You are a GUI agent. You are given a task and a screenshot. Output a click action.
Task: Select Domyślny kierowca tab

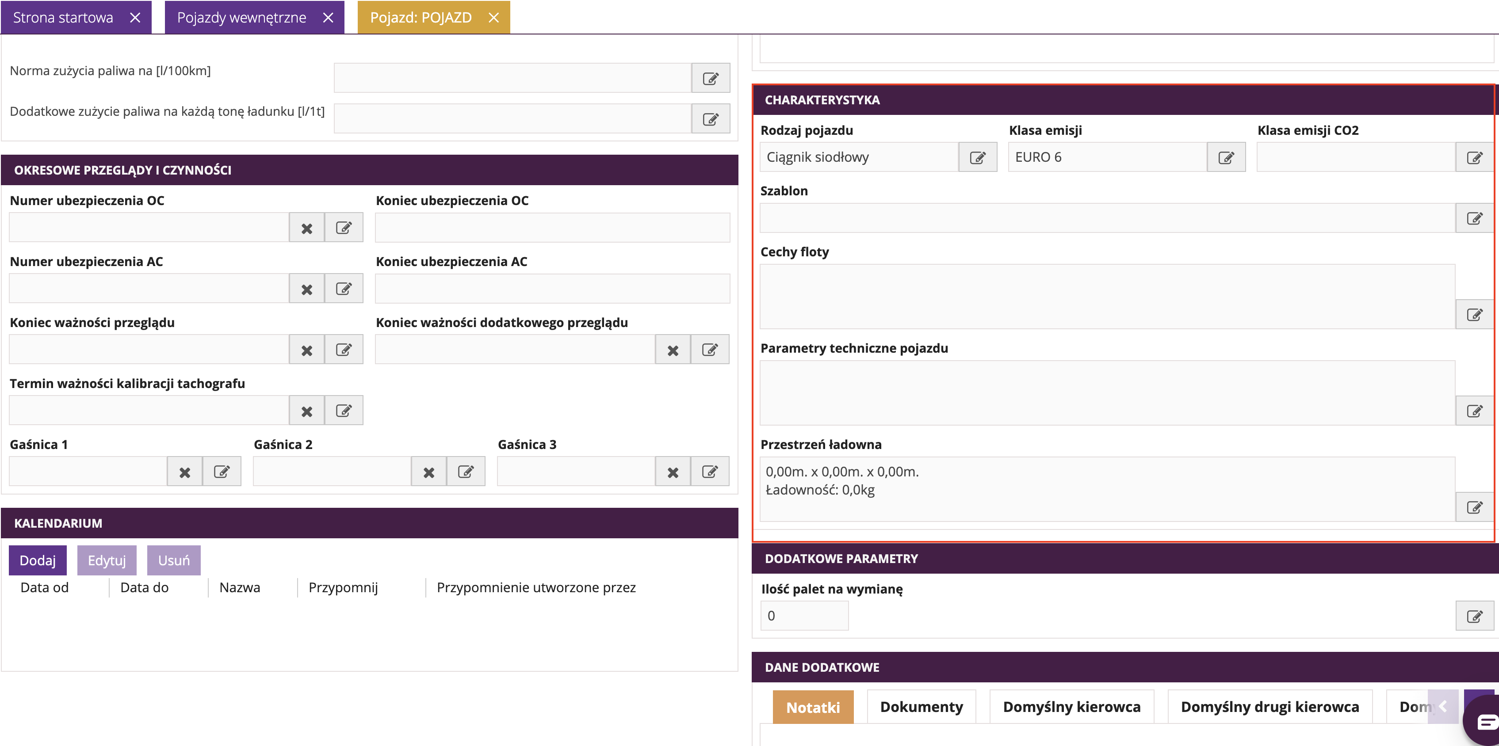click(x=1071, y=707)
